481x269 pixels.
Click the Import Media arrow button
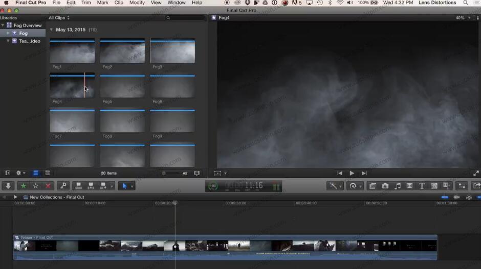click(x=8, y=186)
